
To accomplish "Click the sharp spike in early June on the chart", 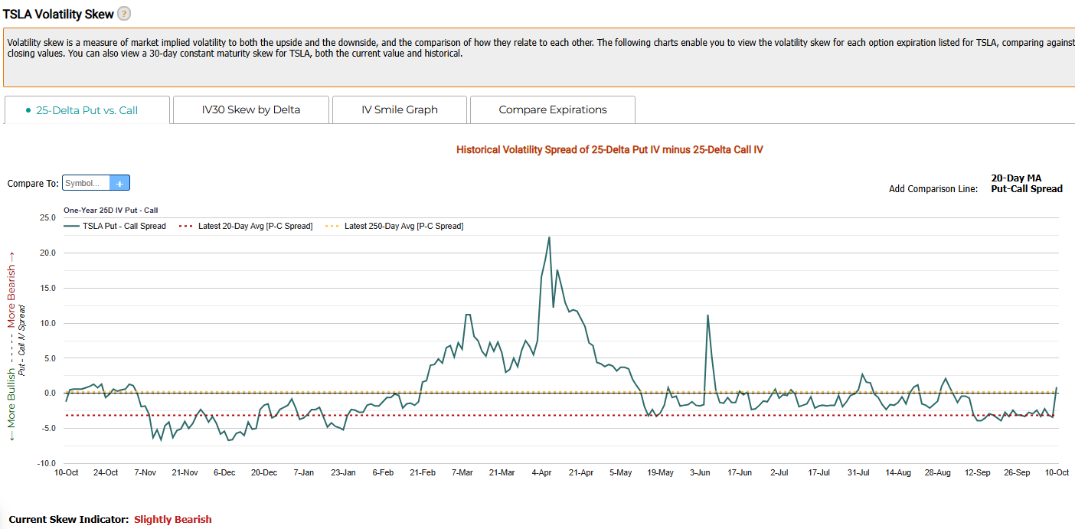I will pyautogui.click(x=707, y=315).
